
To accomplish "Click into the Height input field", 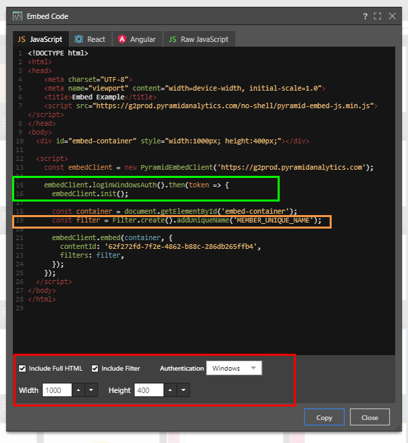I will [x=149, y=390].
